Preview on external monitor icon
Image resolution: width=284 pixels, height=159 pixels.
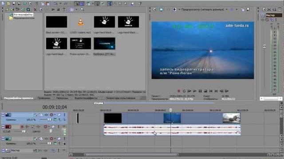[x=161, y=9]
